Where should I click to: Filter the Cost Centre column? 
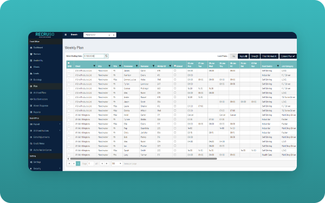pos(278,66)
